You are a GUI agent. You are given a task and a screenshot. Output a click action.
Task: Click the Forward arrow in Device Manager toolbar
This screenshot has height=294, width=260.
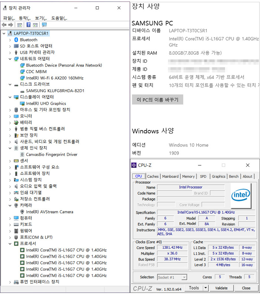(11, 25)
